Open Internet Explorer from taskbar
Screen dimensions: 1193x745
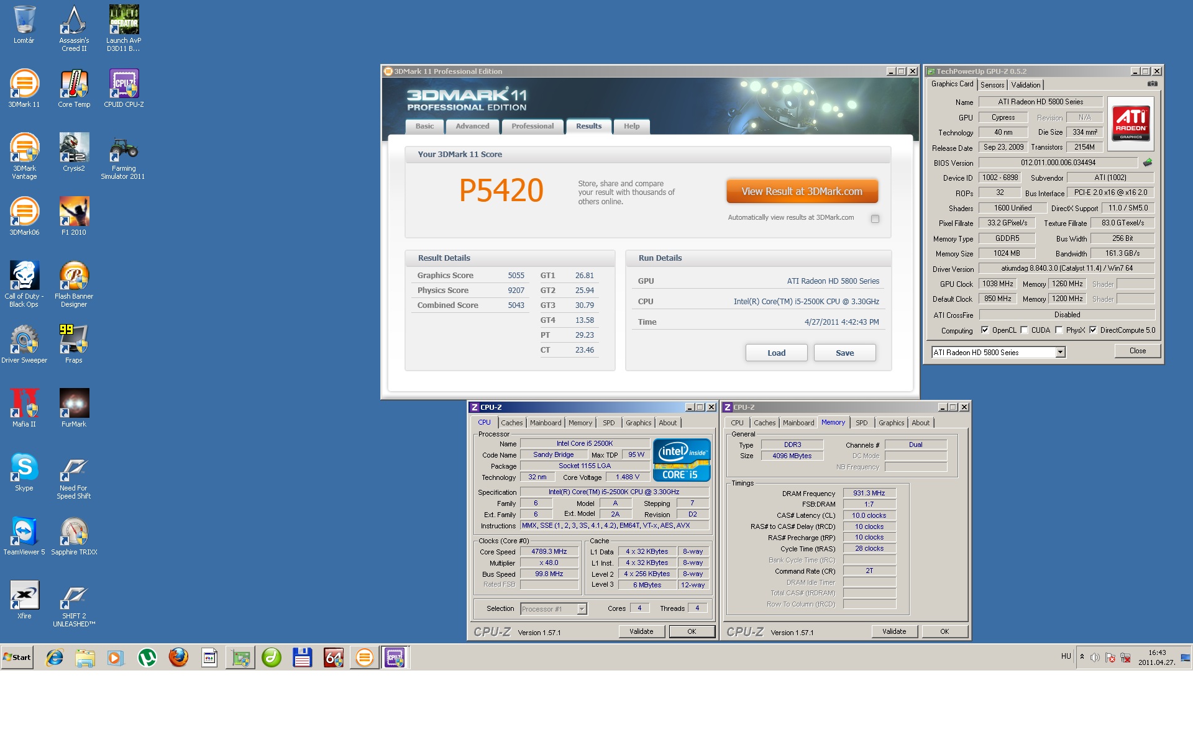tap(55, 657)
